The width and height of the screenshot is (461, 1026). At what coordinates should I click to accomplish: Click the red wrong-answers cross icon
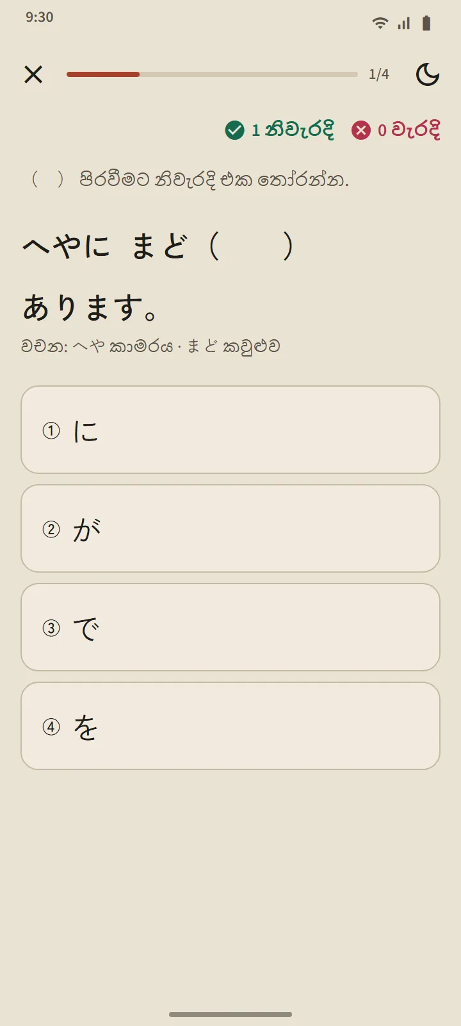(x=361, y=130)
